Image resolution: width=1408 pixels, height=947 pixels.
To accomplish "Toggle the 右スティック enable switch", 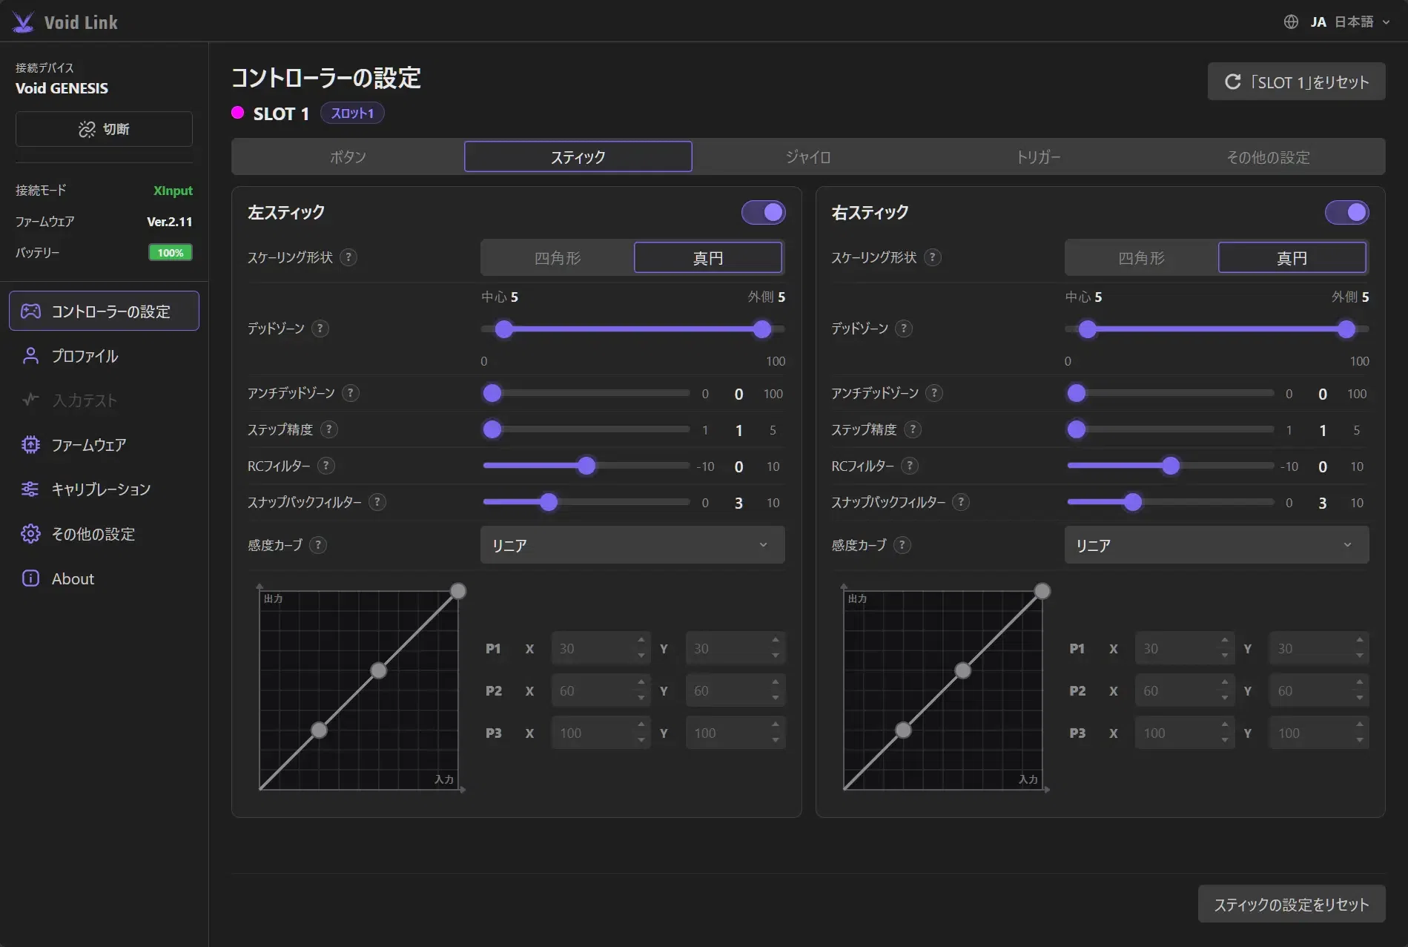I will coord(1346,213).
